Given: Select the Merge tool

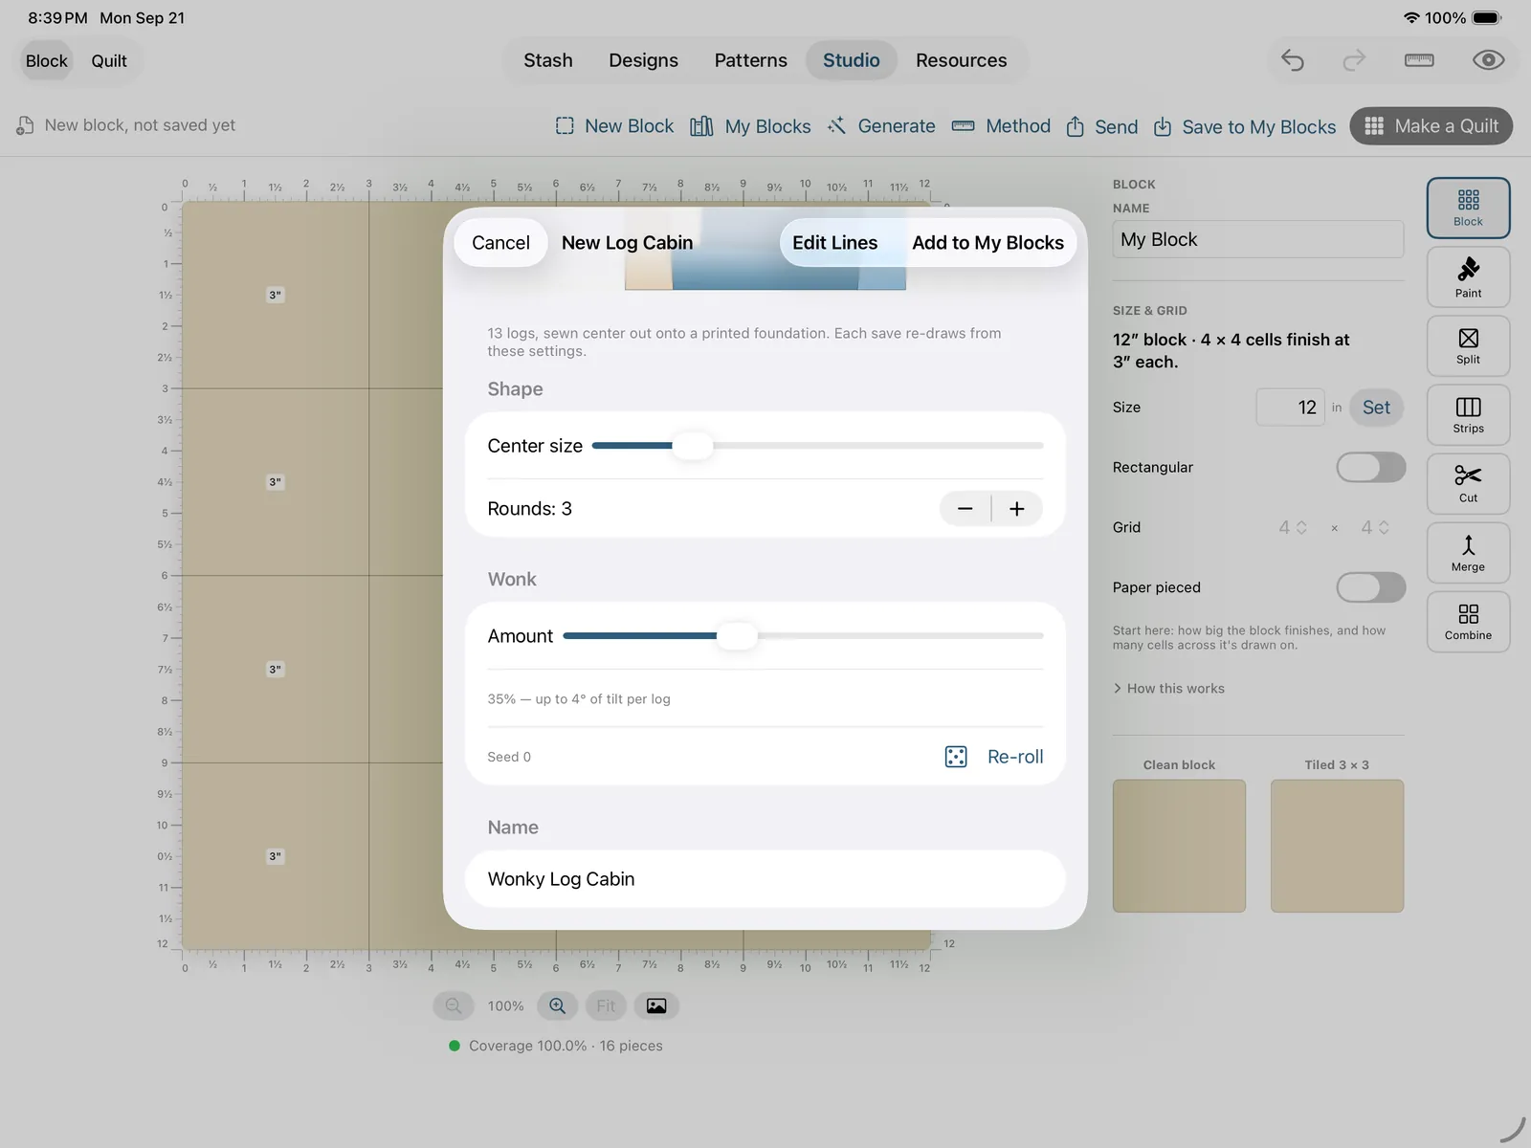Looking at the screenshot, I should tap(1468, 553).
